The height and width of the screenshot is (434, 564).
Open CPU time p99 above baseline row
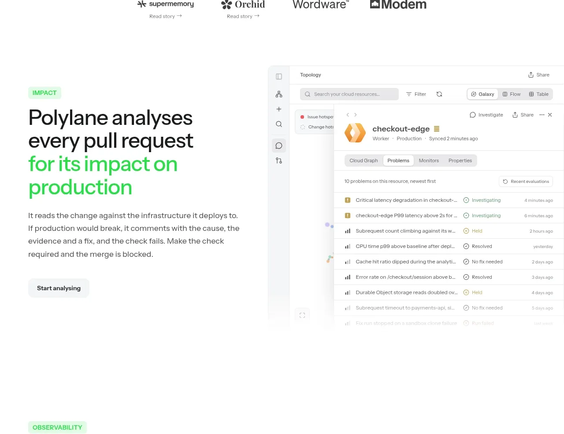[x=449, y=246]
